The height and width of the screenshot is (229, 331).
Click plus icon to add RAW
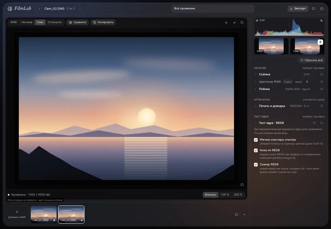17,212
